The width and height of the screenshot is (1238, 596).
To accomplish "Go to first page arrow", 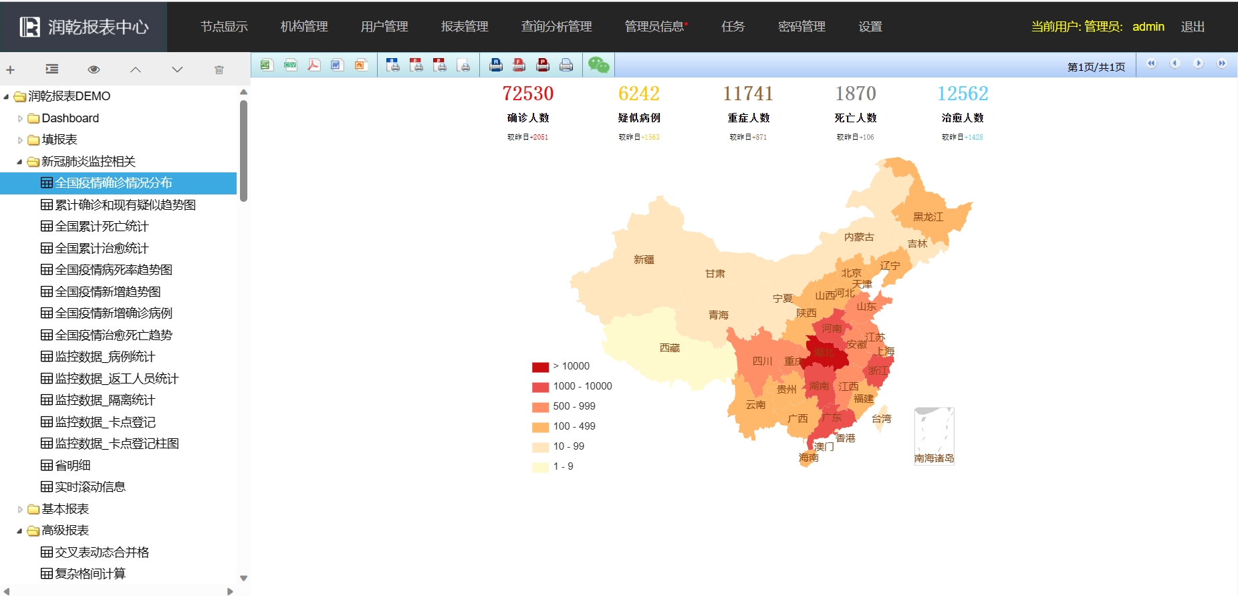I will [x=1152, y=63].
